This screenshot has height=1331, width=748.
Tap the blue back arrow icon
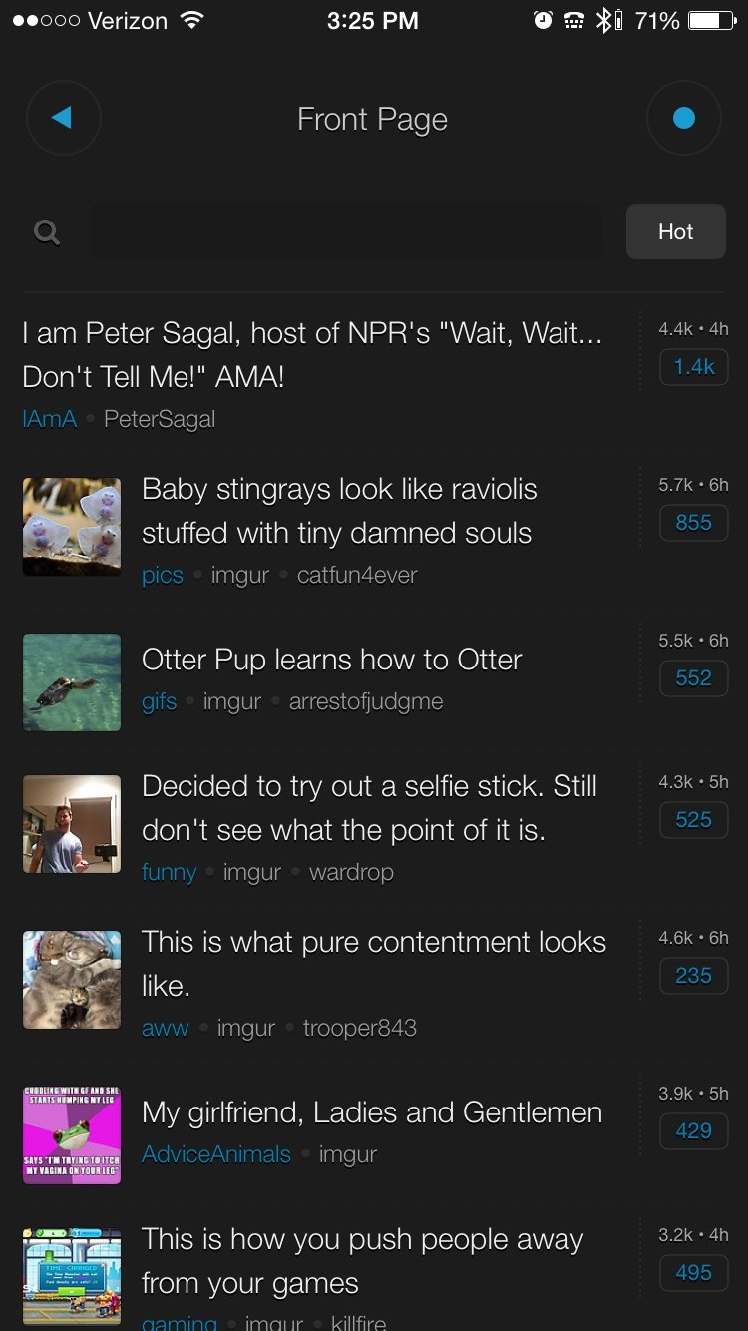(x=63, y=118)
